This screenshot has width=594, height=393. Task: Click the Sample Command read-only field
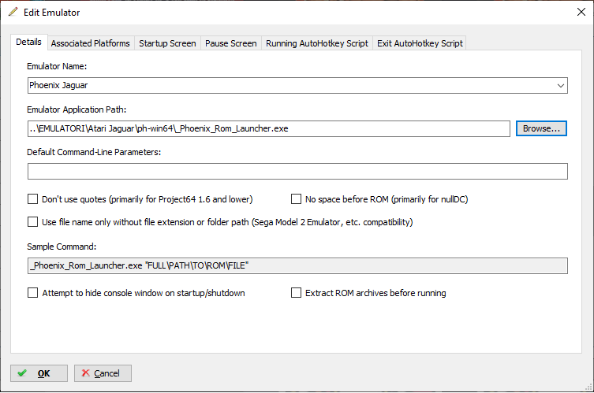[x=297, y=265]
